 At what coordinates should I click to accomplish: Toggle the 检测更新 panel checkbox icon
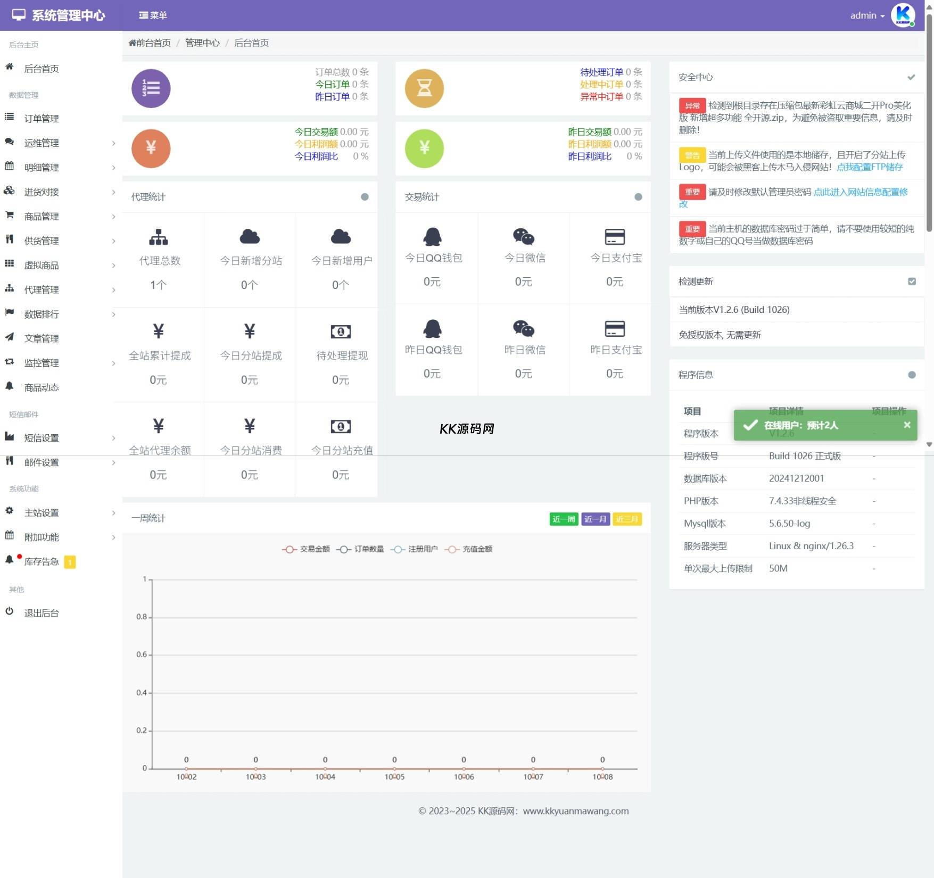912,281
